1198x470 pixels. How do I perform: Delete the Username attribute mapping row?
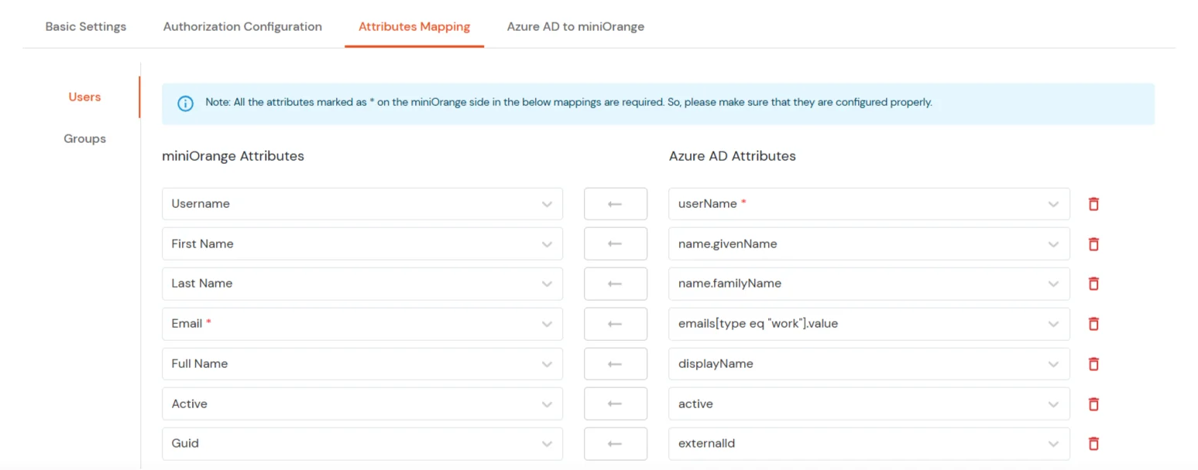1093,203
